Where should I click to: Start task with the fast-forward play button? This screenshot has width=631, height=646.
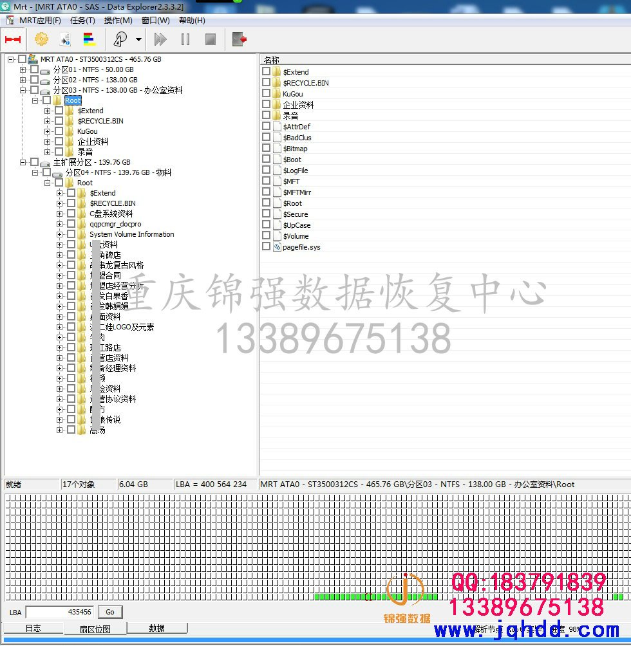160,39
